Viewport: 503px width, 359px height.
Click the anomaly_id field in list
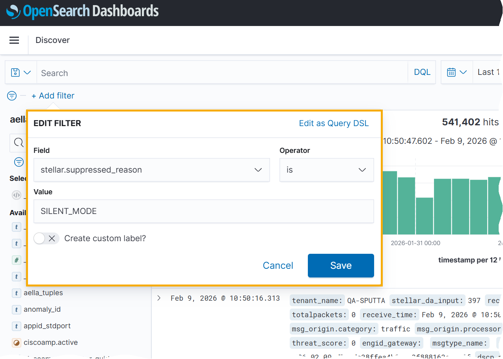pos(42,309)
